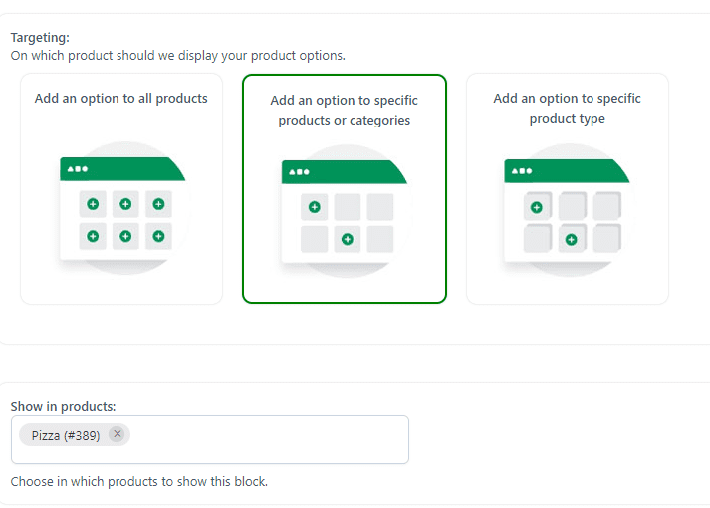Screen dimensions: 710x508
Task: Click top-left plus icon in product-type illustration
Action: 537,208
